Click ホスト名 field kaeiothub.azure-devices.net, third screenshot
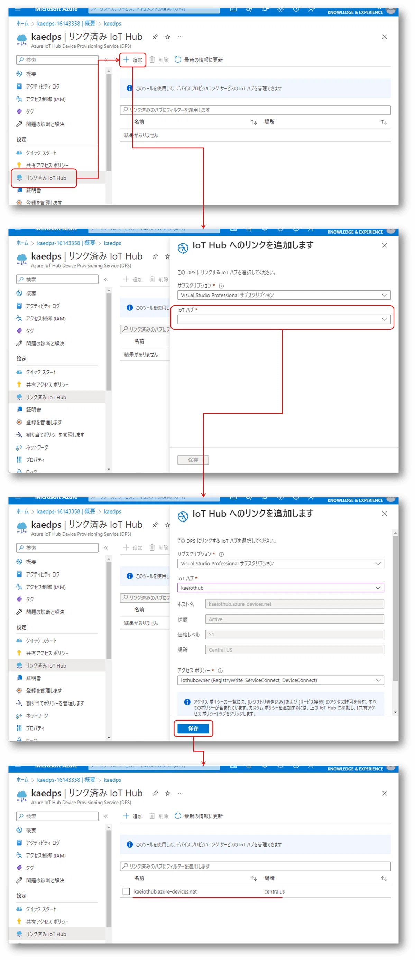This screenshot has height=960, width=415. 294,604
